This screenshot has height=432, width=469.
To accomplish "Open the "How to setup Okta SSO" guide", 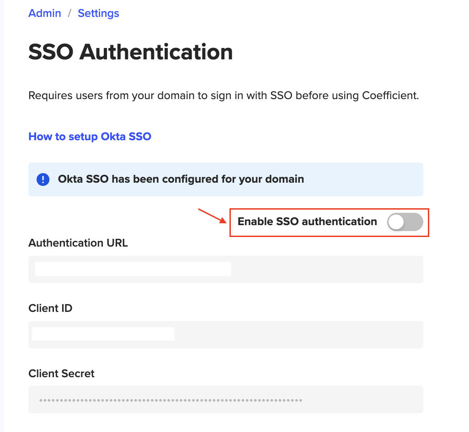I will [x=90, y=136].
